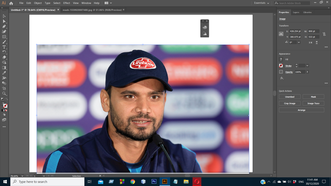The image size is (331, 186).
Task: Open more Appearance options
Action: click(326, 83)
